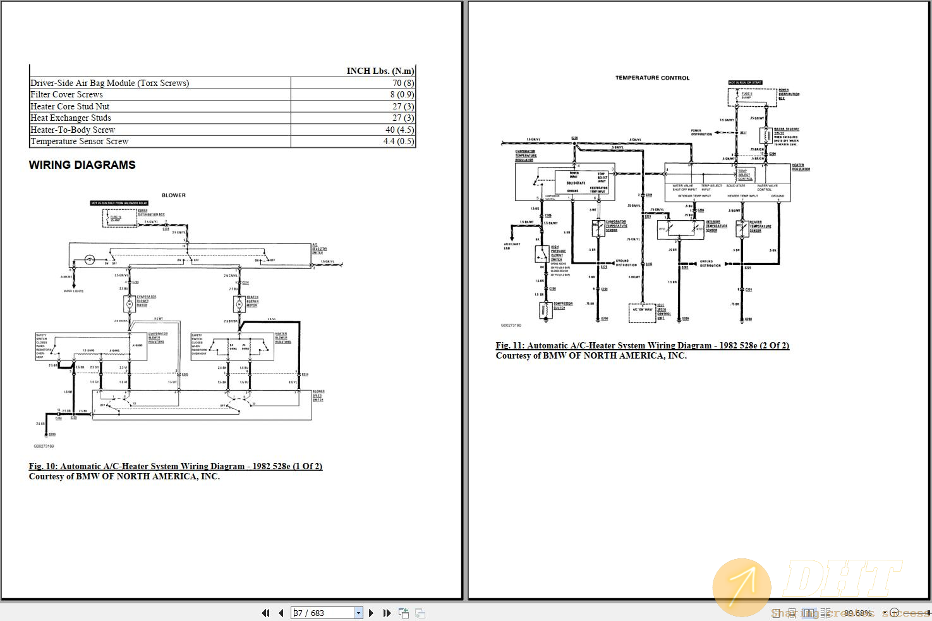Switch to continuous scrolling view
The height and width of the screenshot is (621, 932).
[792, 613]
